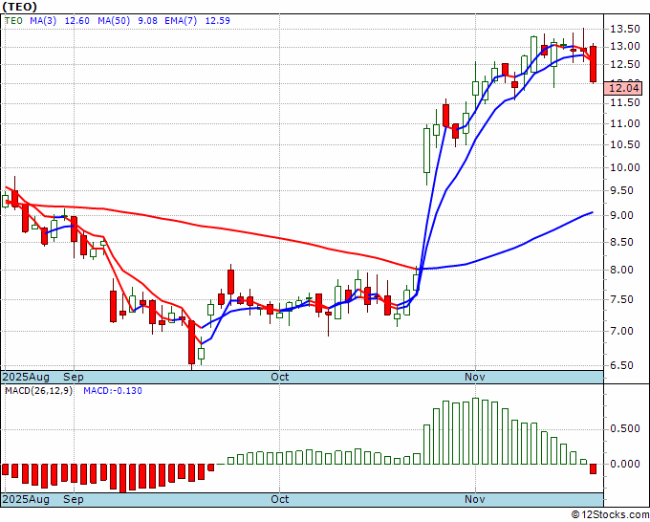Click the 0.000 MACD axis label
The width and height of the screenshot is (650, 522).
[625, 464]
